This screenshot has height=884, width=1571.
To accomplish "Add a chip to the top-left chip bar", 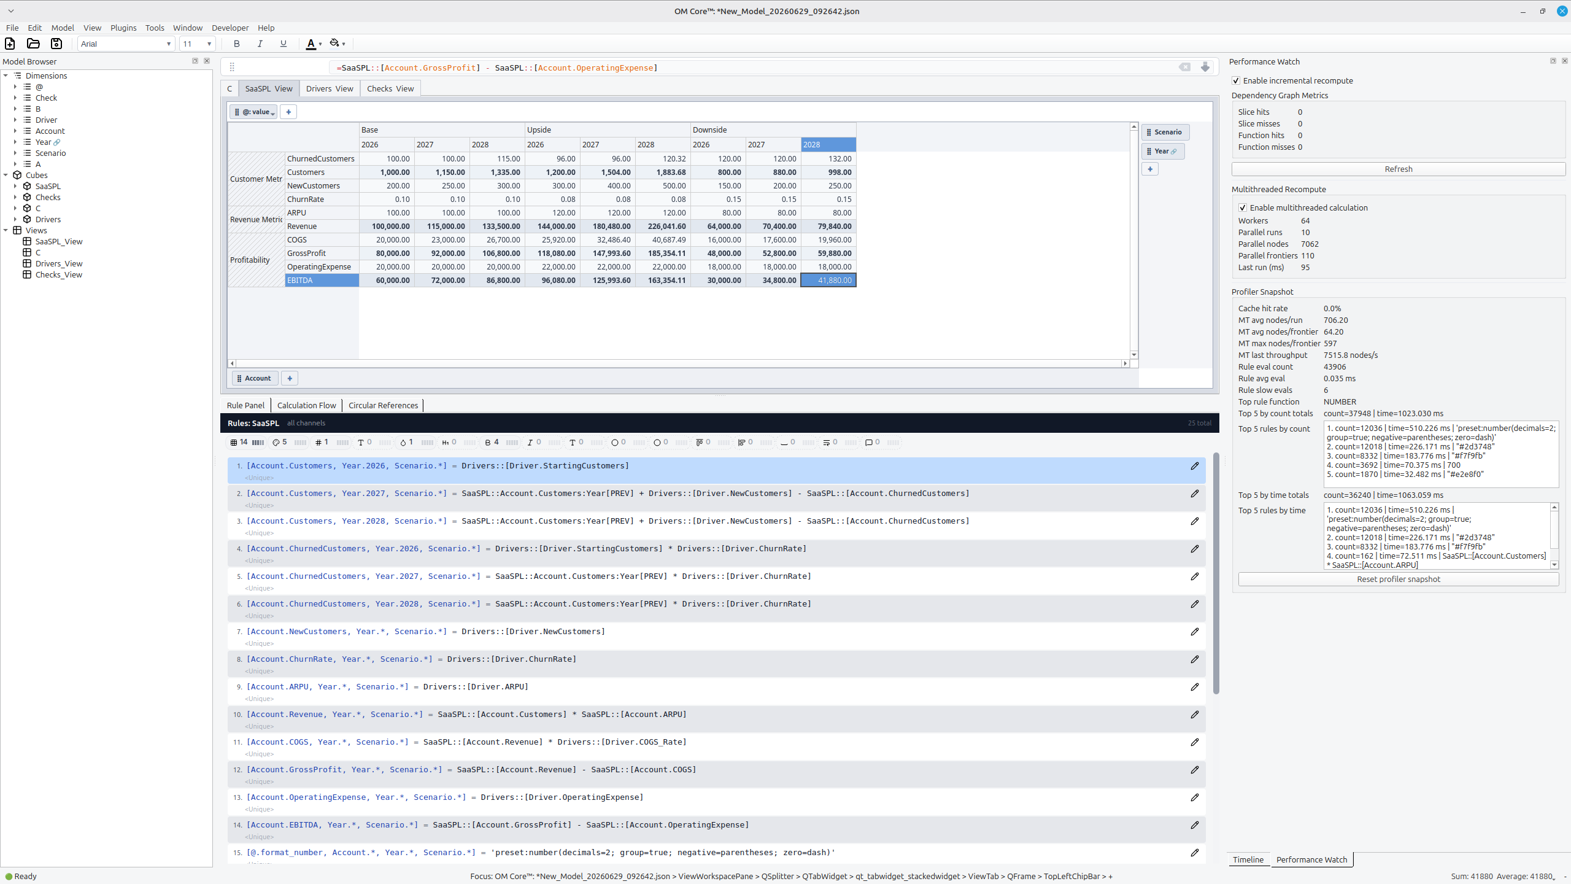I will tap(288, 112).
